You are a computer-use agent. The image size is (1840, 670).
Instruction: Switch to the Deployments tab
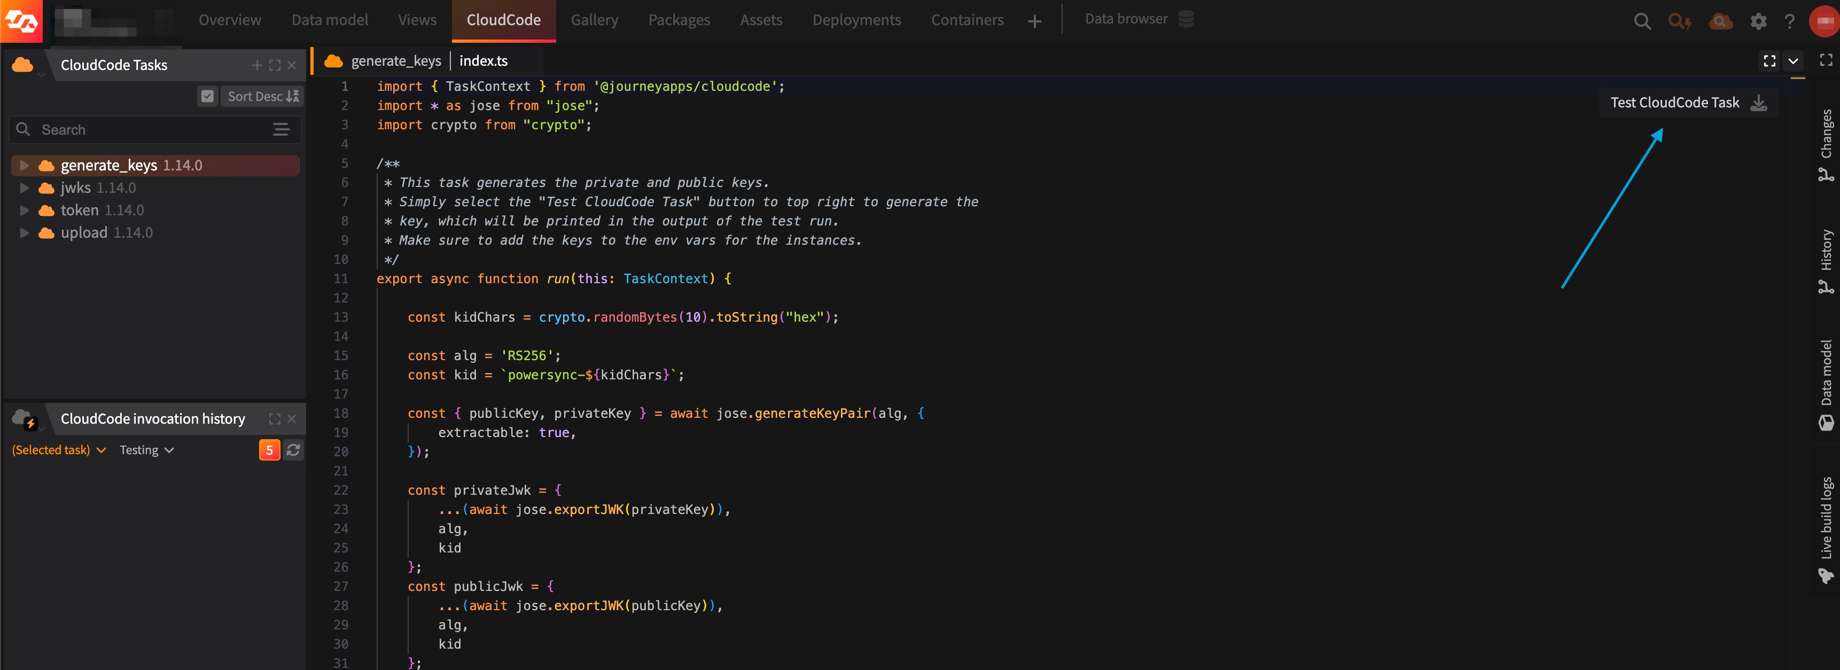(x=856, y=20)
